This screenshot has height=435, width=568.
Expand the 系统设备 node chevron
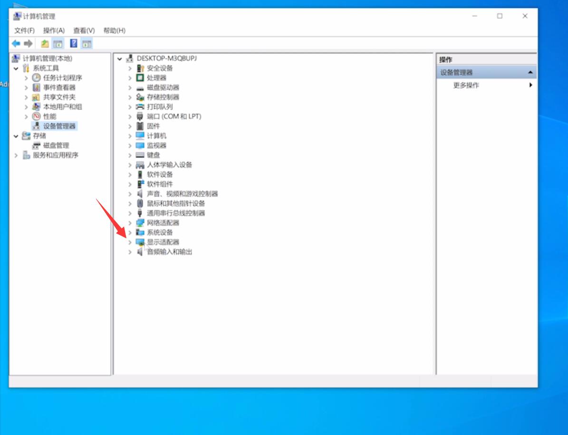tap(130, 232)
